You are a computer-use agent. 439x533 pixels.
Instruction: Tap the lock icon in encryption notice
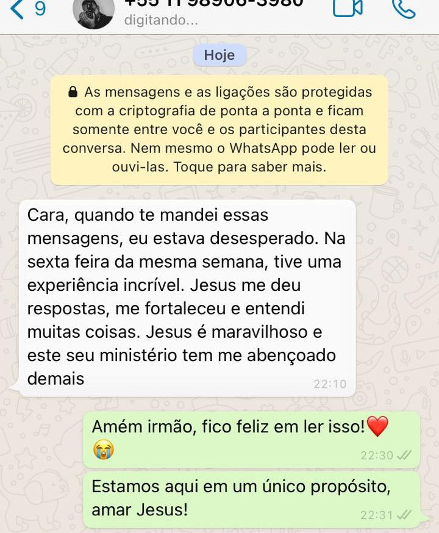[73, 91]
